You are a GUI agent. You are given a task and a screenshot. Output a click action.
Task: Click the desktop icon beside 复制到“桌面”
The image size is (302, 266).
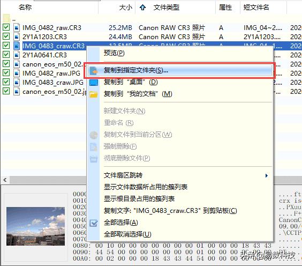(94, 83)
